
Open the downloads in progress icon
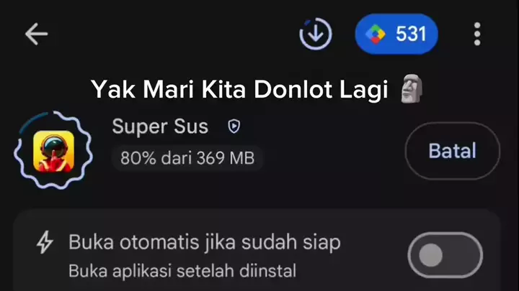(x=316, y=34)
